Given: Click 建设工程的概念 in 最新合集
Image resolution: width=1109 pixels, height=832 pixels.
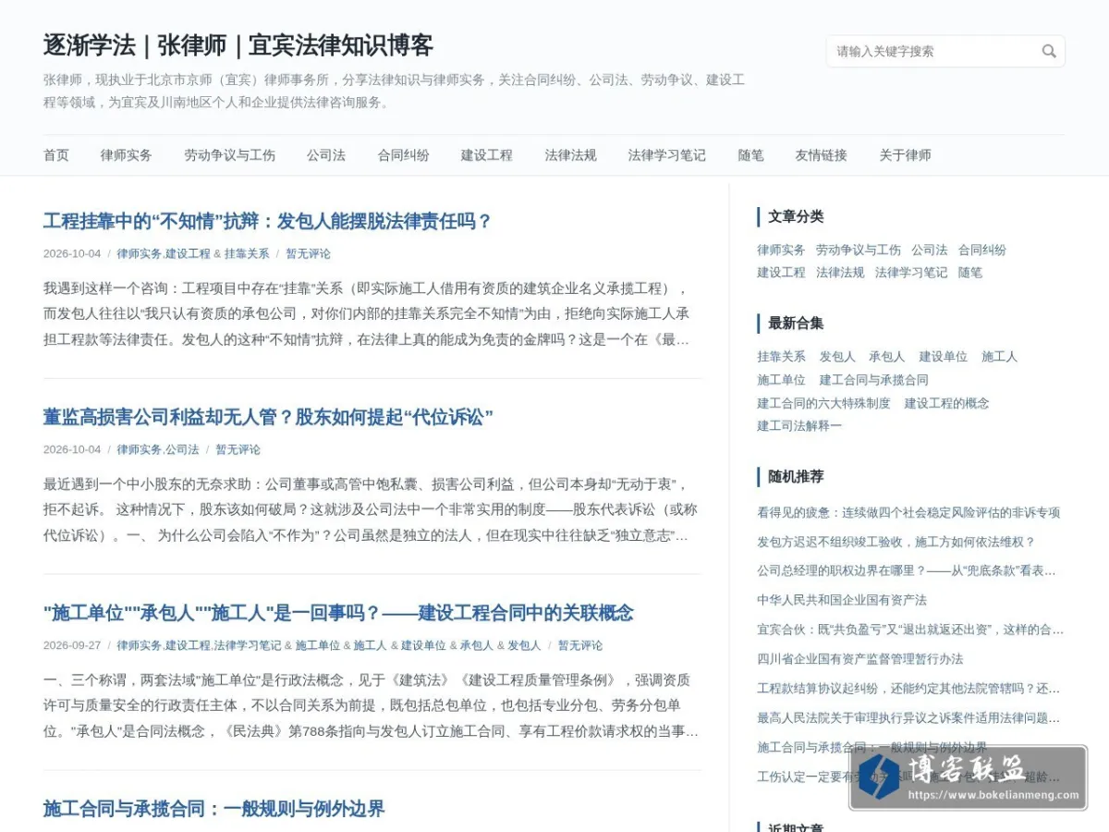Looking at the screenshot, I should pos(947,403).
